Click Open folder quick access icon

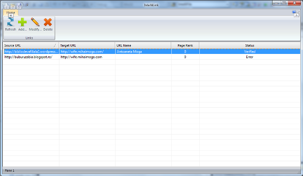(13, 6)
